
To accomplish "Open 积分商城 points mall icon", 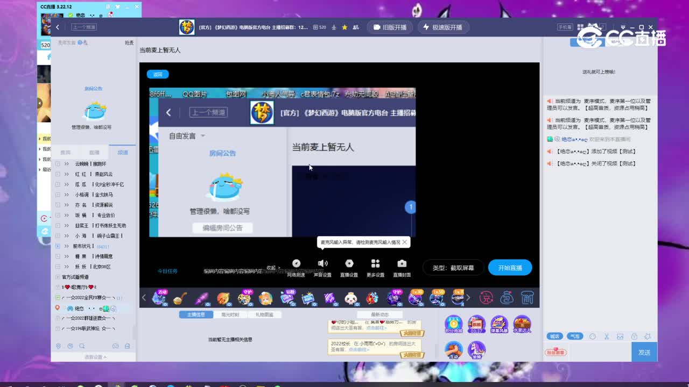I will pyautogui.click(x=454, y=324).
